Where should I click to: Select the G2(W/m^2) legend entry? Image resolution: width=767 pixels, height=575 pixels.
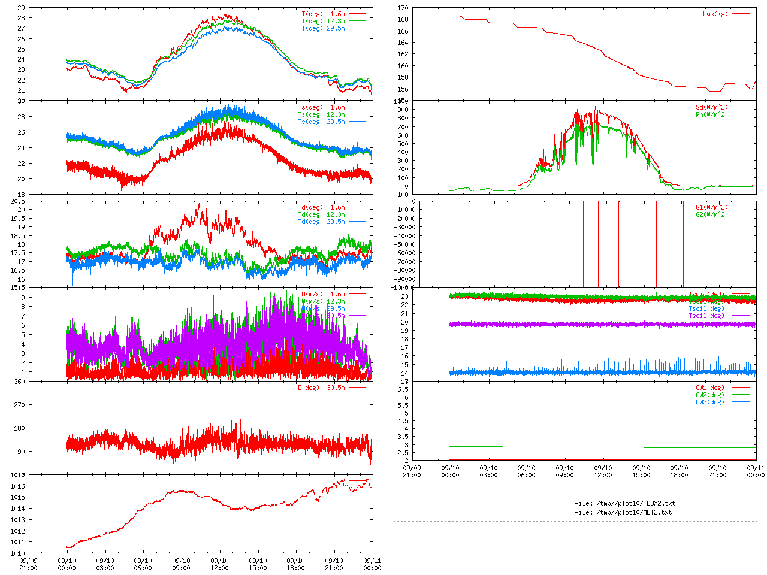(x=711, y=214)
